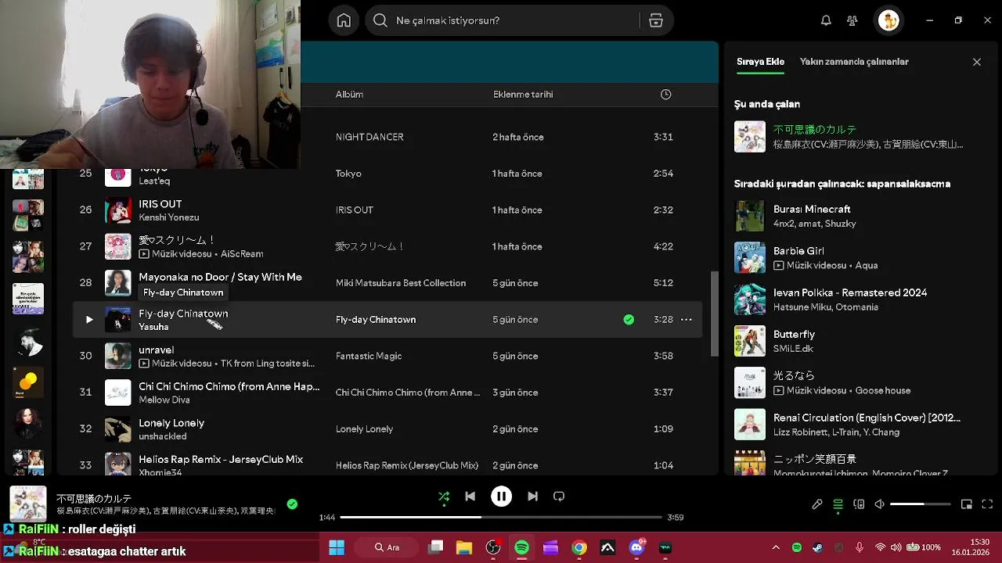
Task: Skip to next track
Action: pyautogui.click(x=532, y=496)
